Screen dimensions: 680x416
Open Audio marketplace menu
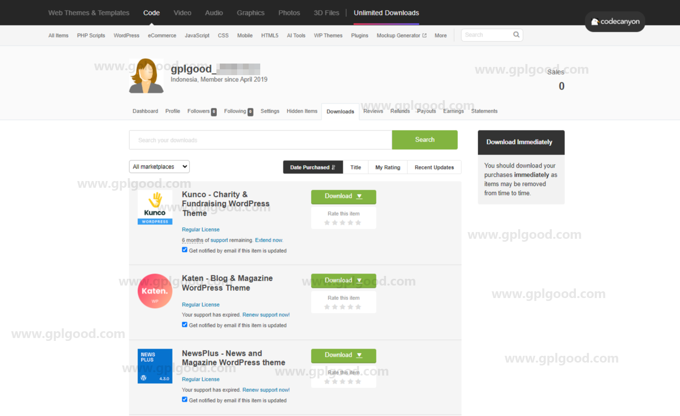pyautogui.click(x=214, y=13)
